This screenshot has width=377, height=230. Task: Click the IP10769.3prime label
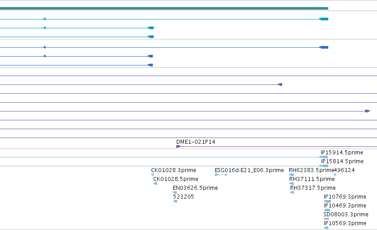345,197
